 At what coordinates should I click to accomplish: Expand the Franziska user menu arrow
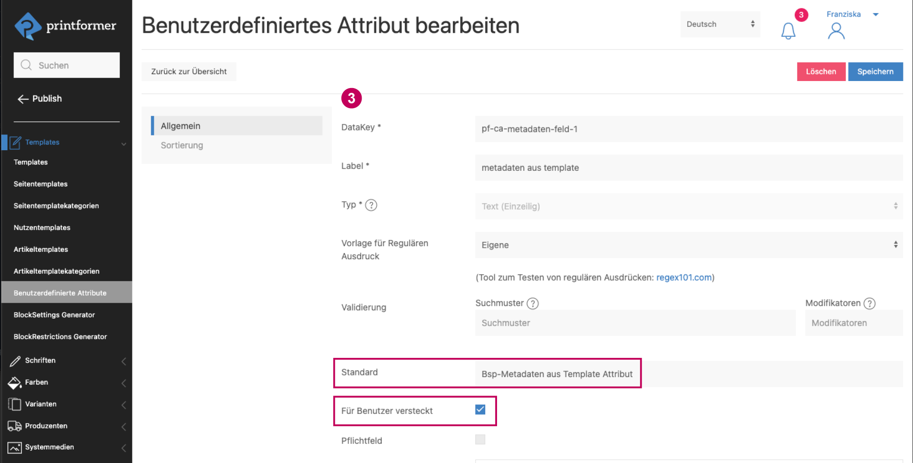(876, 14)
